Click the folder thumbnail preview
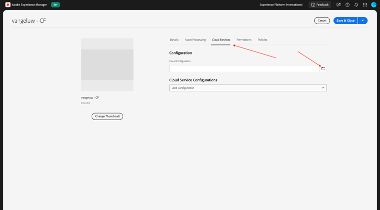Screen dimensions: 380x210 click(x=107, y=65)
